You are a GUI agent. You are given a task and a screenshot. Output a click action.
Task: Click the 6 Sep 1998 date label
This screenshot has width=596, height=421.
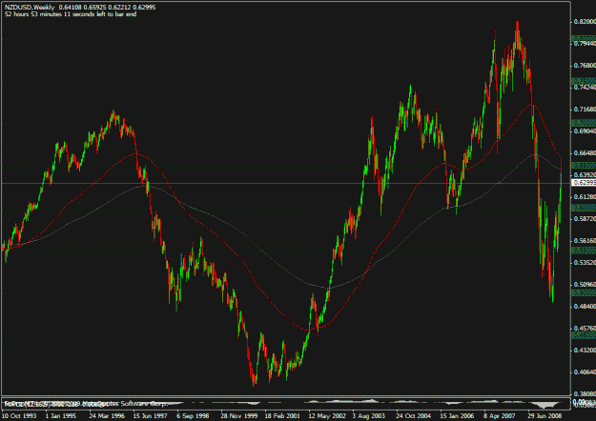[x=193, y=415]
